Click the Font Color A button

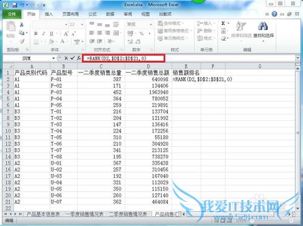[62, 42]
